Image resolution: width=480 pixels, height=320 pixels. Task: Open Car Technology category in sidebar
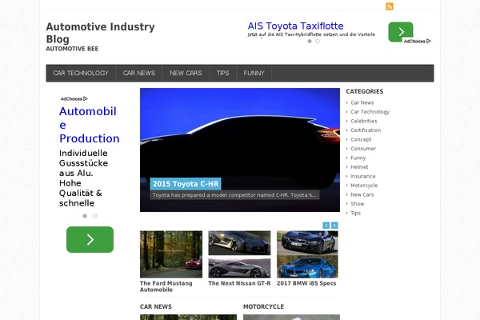370,112
